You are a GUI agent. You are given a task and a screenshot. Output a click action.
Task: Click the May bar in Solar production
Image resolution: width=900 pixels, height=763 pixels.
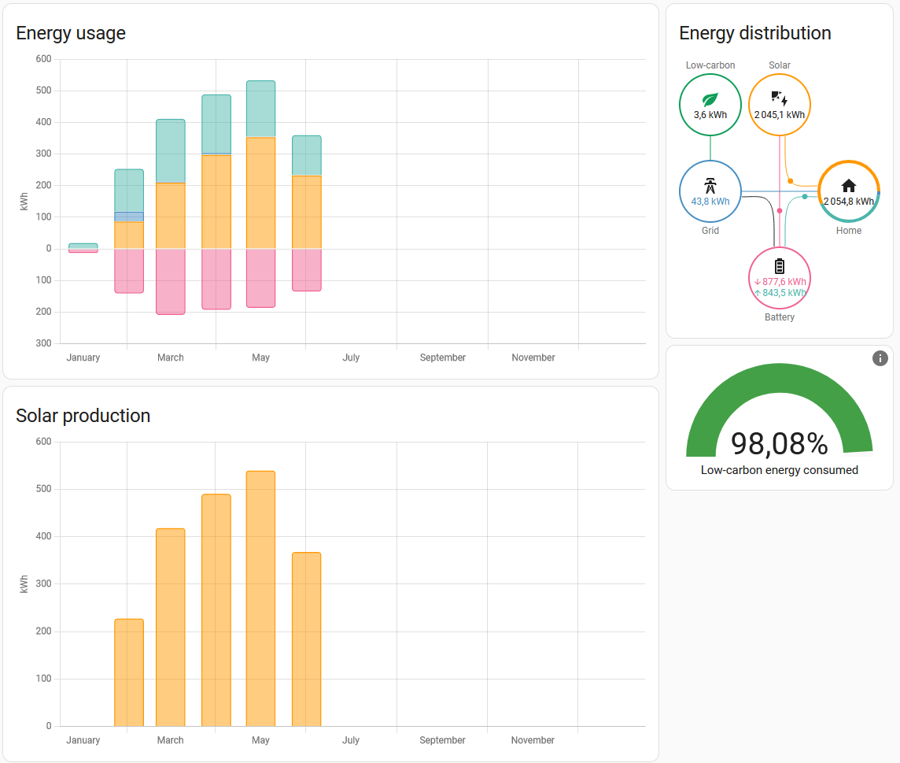tap(260, 598)
